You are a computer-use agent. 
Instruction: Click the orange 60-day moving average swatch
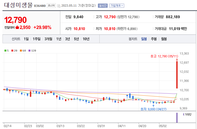click(21, 51)
